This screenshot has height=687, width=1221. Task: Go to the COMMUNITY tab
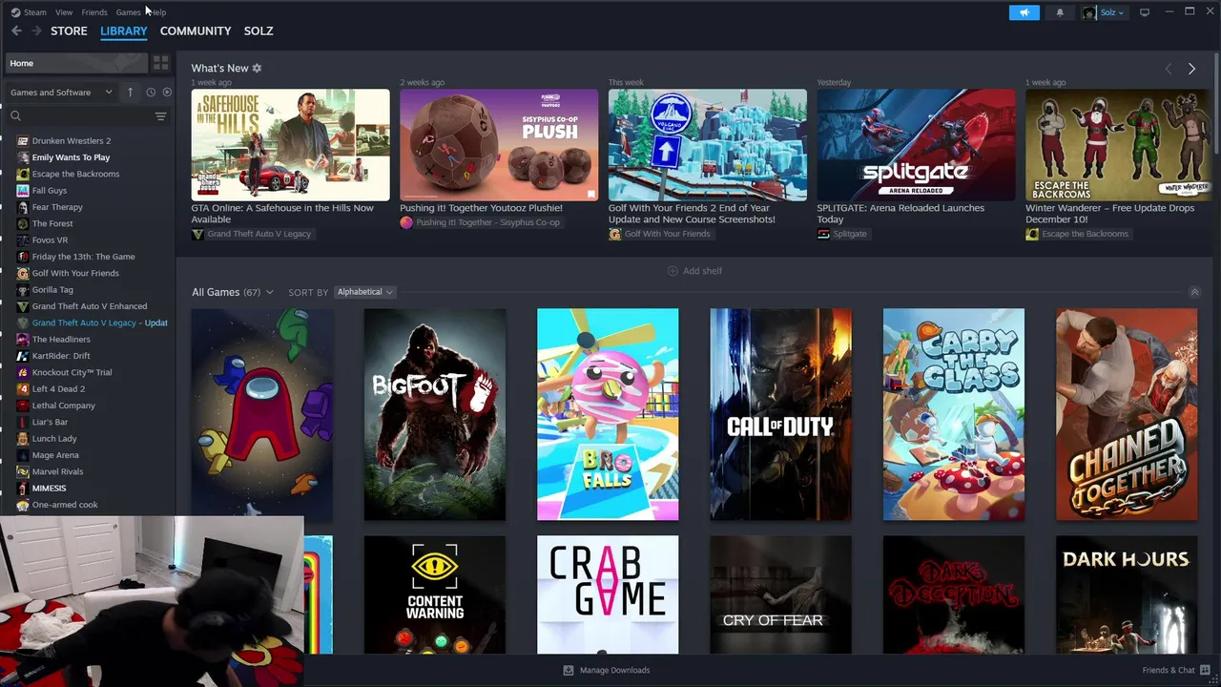click(x=196, y=31)
